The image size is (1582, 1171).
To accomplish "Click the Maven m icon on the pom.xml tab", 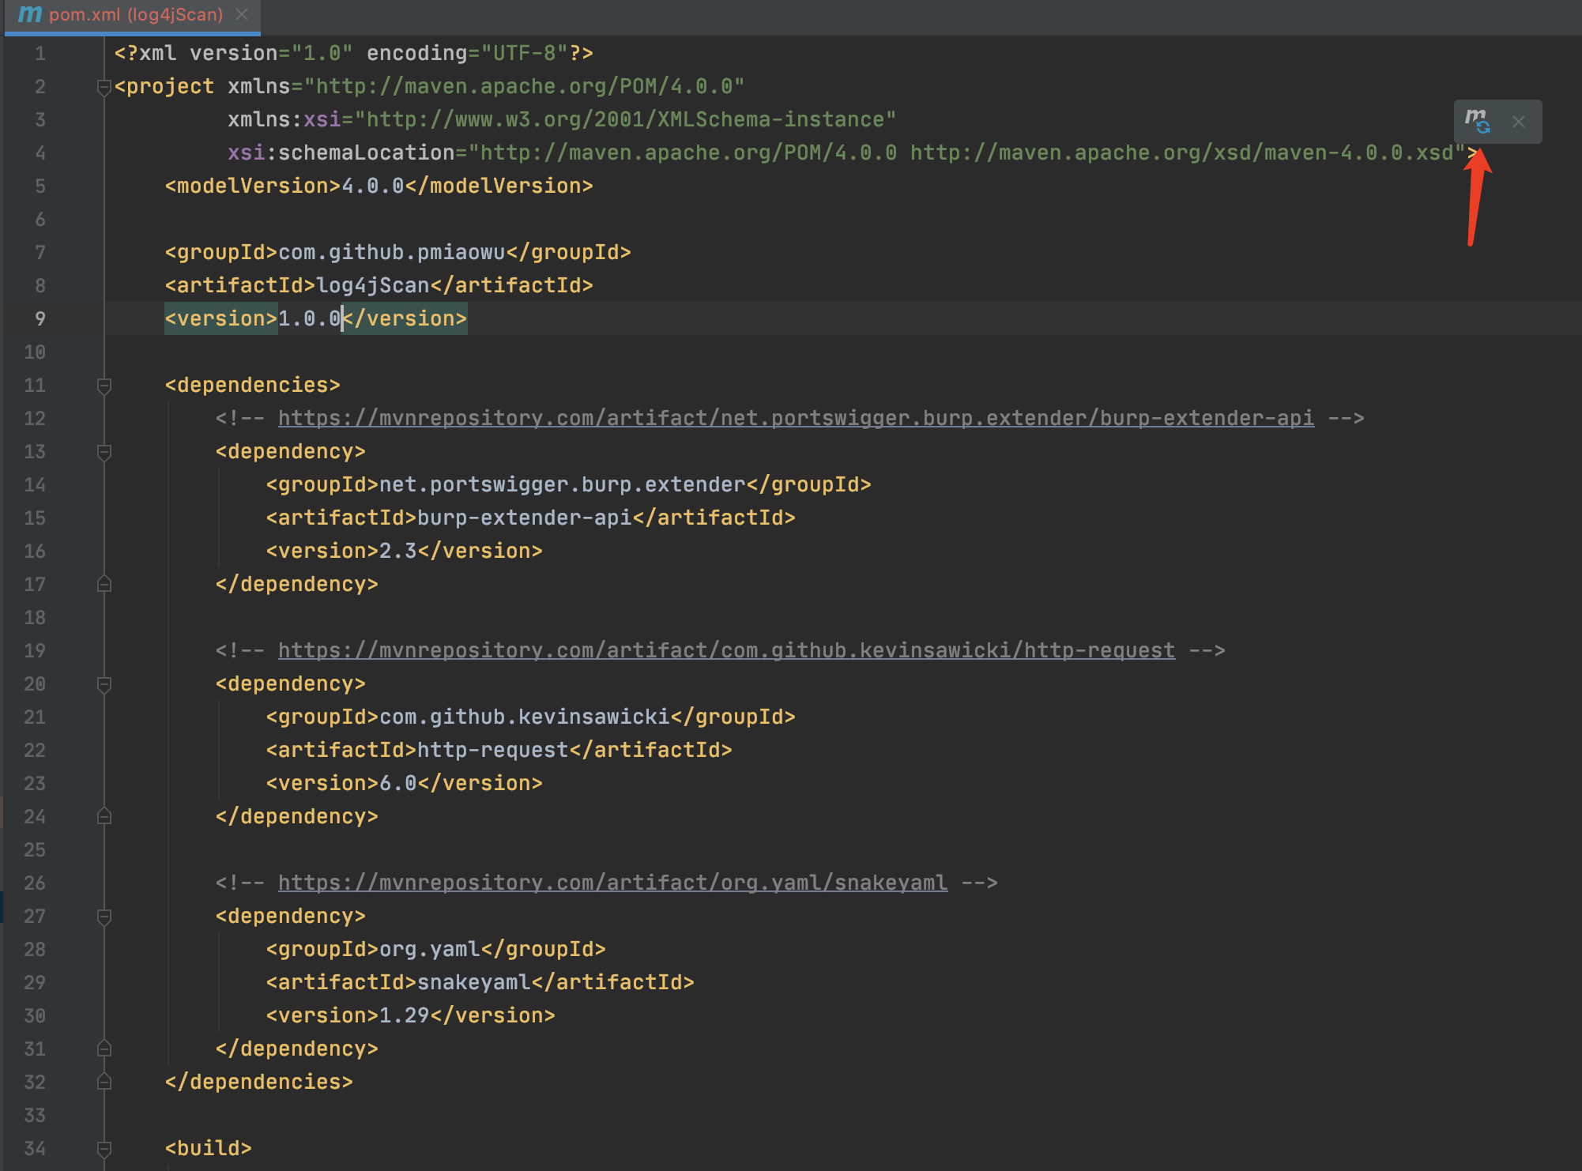I will click(x=29, y=14).
